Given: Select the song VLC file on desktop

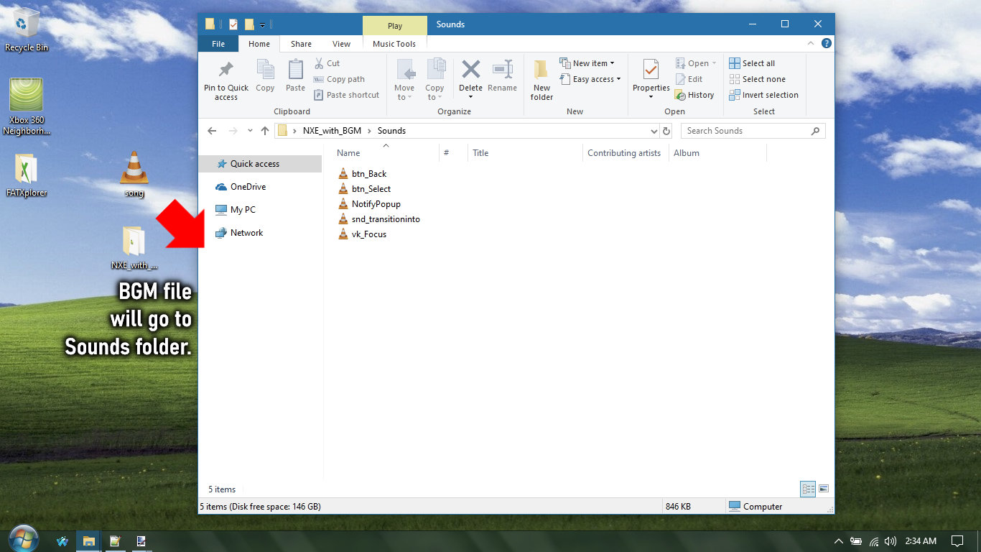Looking at the screenshot, I should point(134,175).
